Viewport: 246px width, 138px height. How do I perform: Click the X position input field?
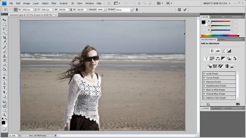[x=27, y=10]
